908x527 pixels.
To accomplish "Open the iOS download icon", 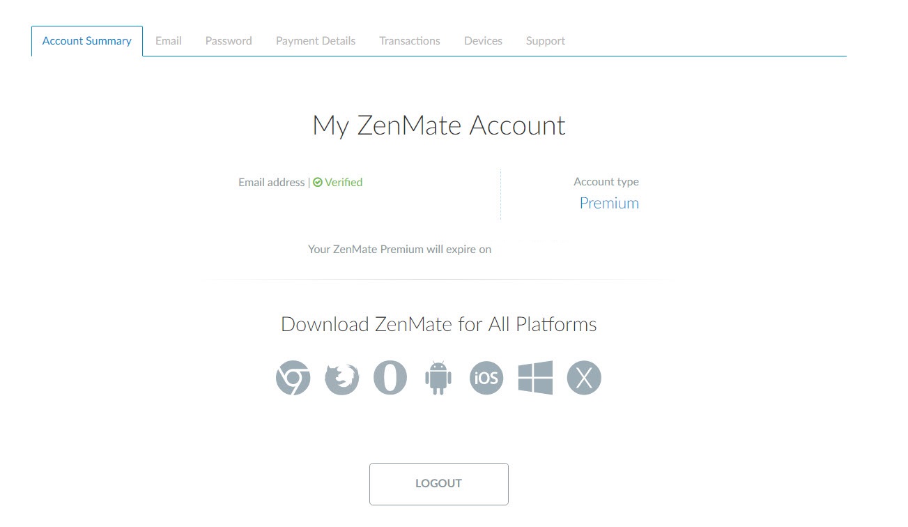I will pos(486,378).
